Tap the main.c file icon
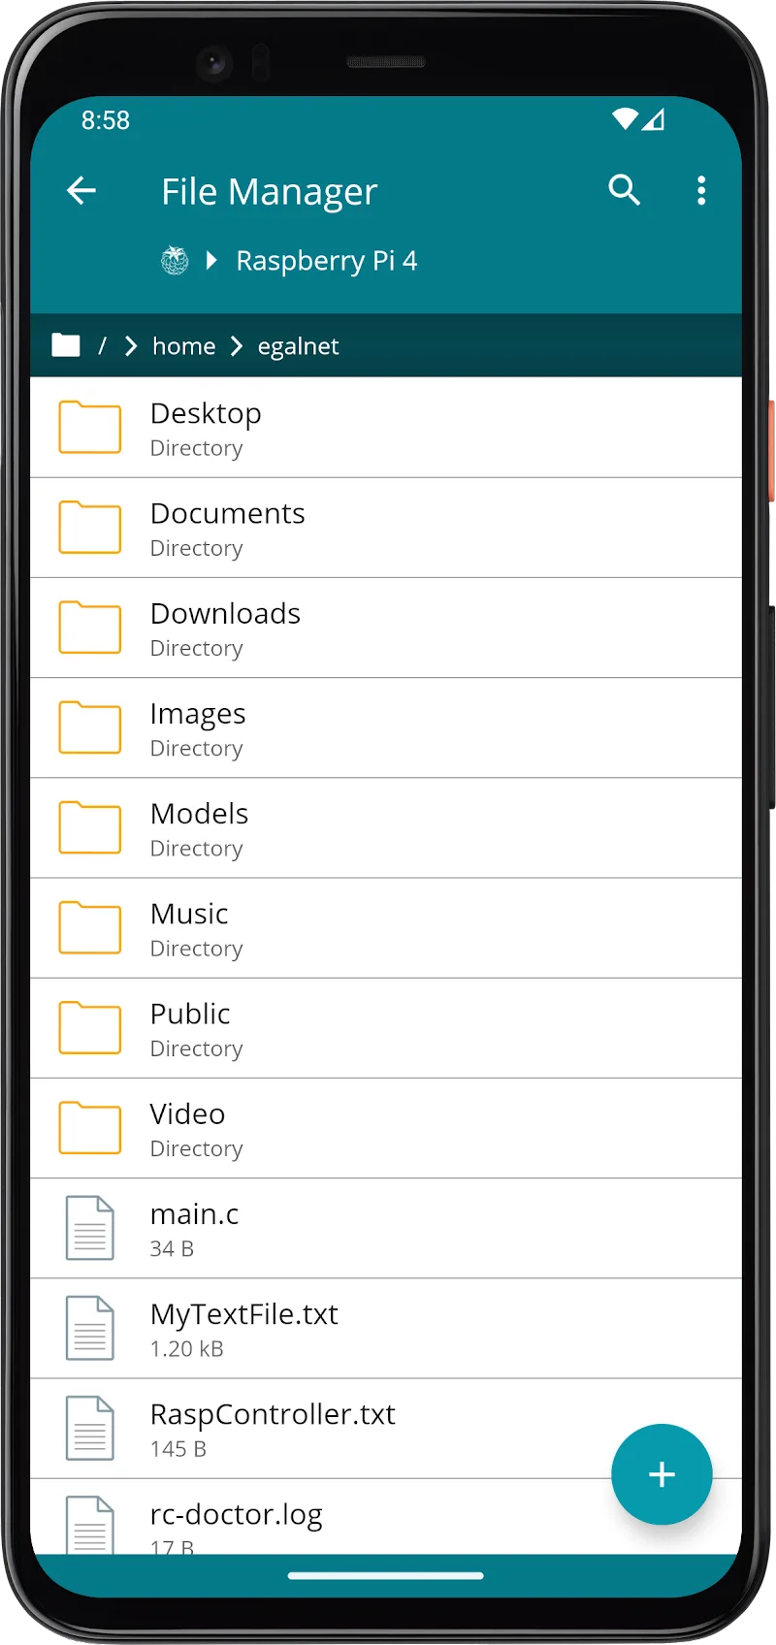 [90, 1228]
